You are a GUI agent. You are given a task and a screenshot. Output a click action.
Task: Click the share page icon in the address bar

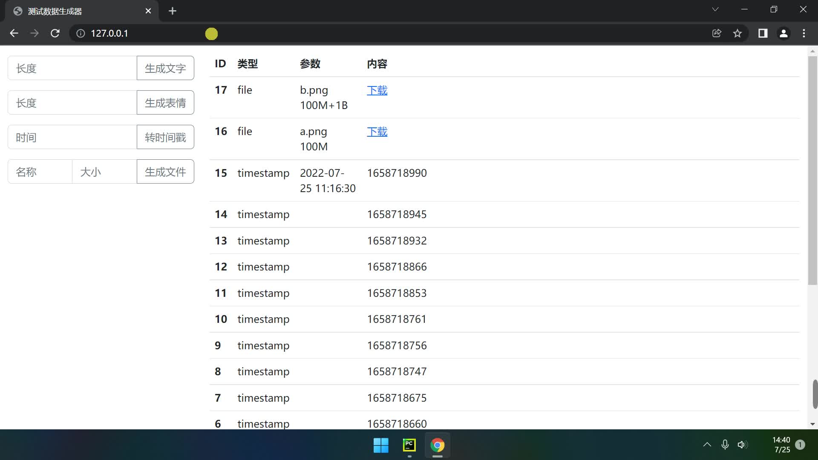[x=717, y=33]
